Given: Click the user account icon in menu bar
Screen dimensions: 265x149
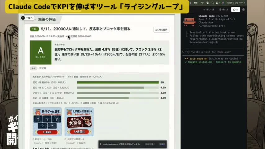Looking at the screenshot, I should click(208, 3).
